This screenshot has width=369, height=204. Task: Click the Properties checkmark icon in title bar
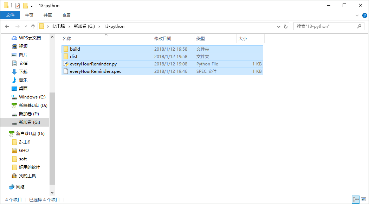(x=18, y=5)
